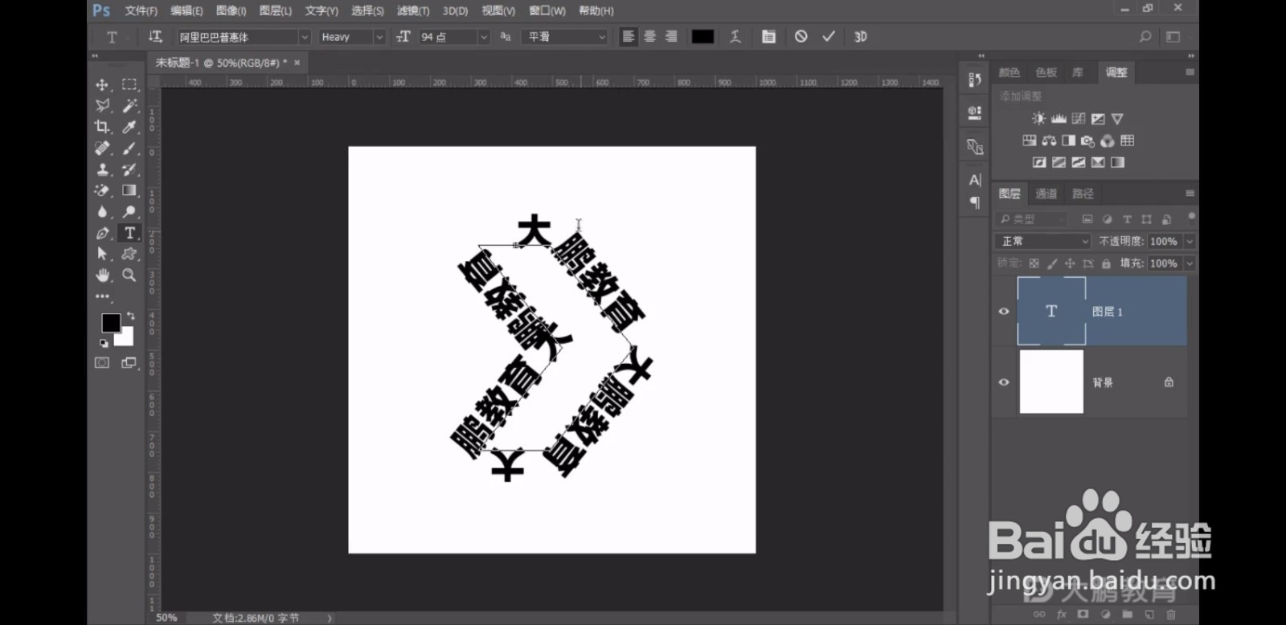Open the 文件(F) menu
This screenshot has width=1286, height=625.
click(x=141, y=10)
